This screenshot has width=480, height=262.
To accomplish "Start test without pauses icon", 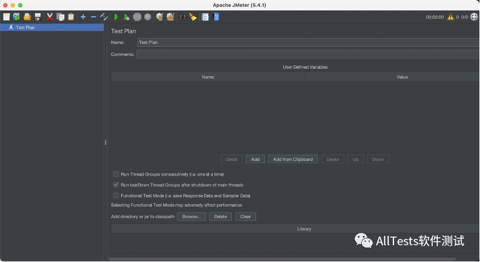I will coord(126,17).
